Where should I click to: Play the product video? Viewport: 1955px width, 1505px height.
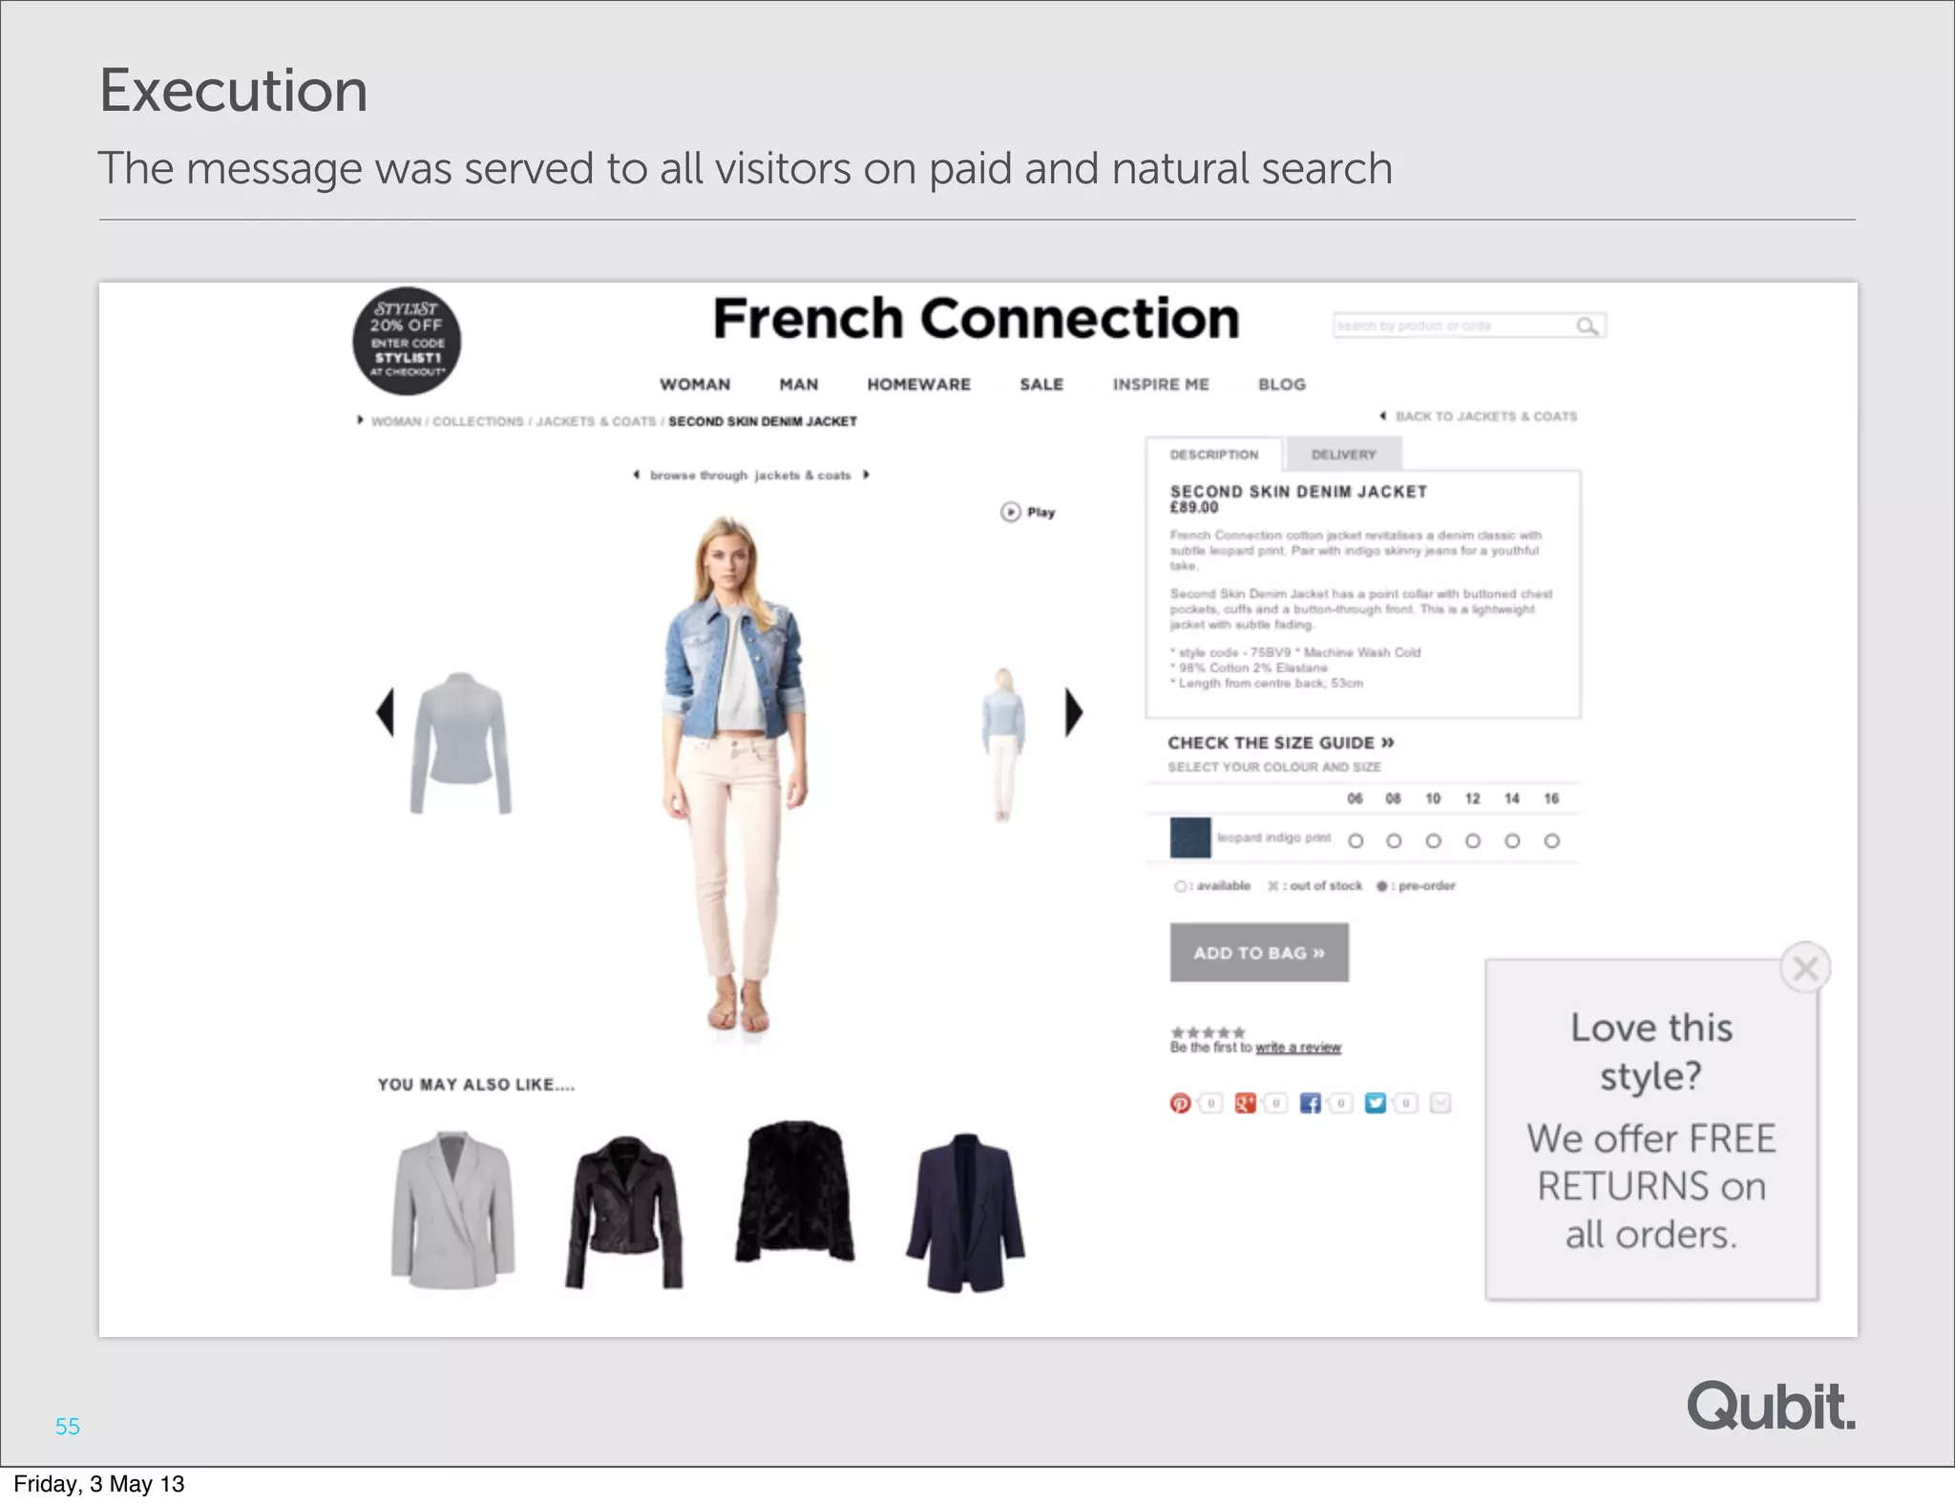(1027, 512)
